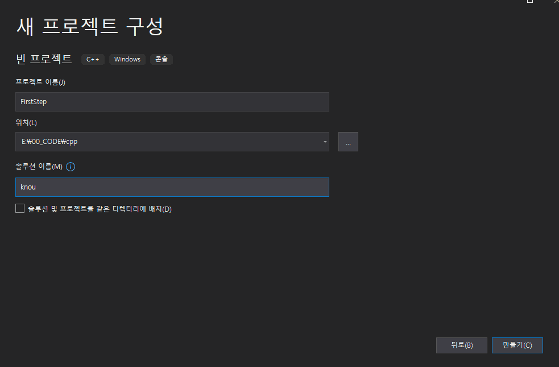Click the Windows platform tag
This screenshot has height=367, width=559.
(x=127, y=59)
